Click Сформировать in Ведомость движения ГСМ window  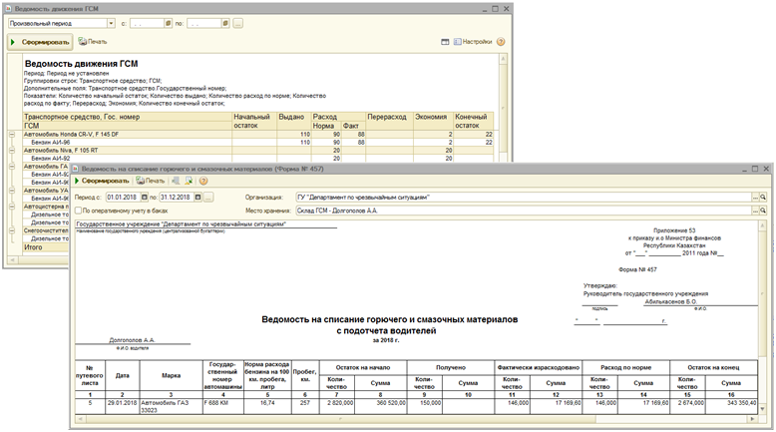tap(40, 42)
